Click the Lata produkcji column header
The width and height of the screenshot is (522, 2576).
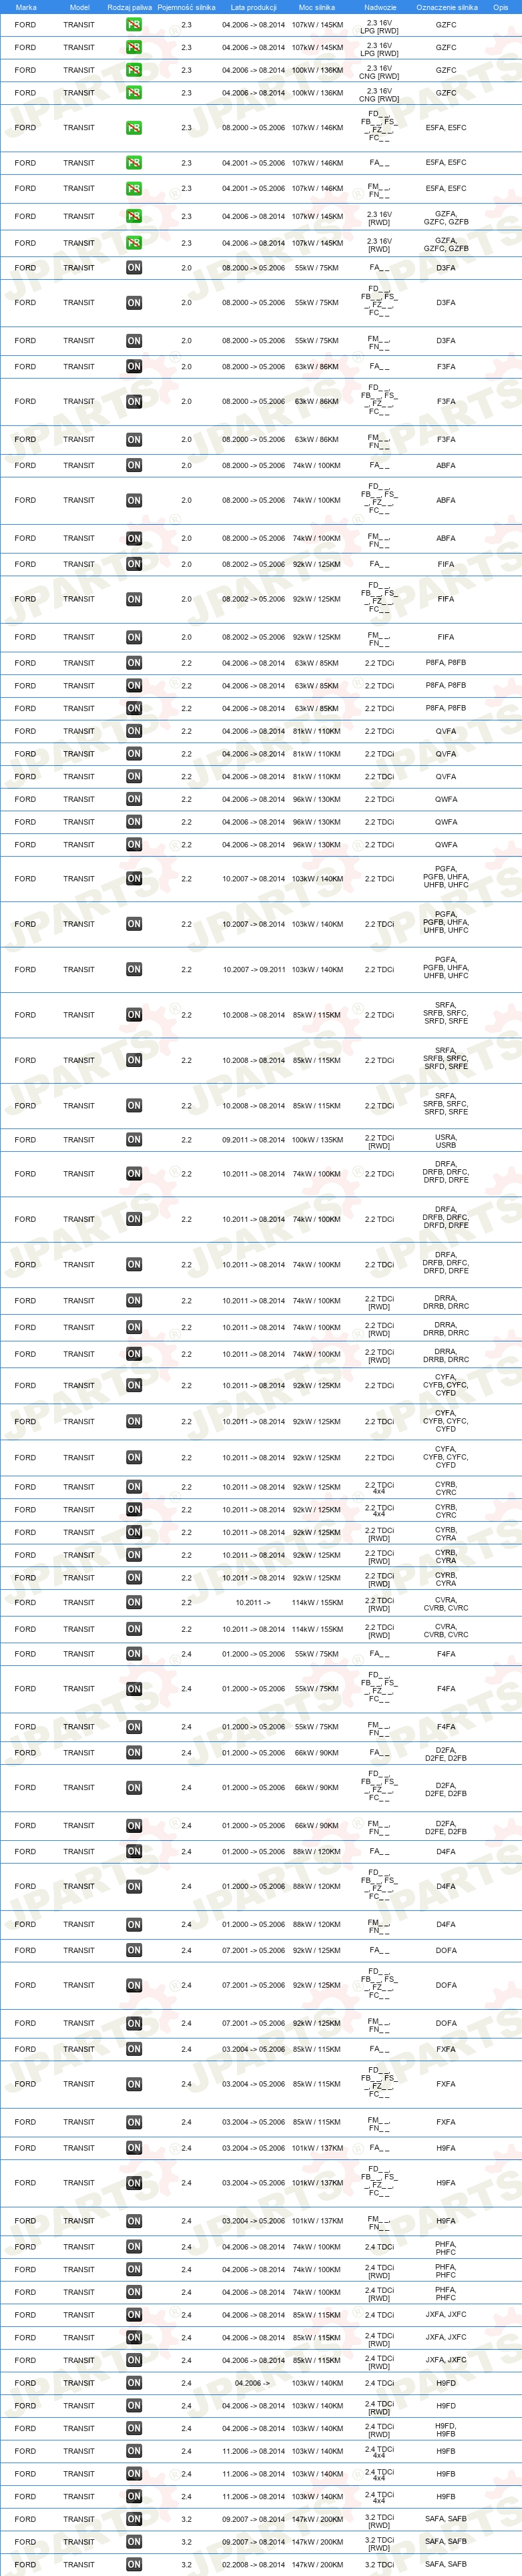point(253,7)
